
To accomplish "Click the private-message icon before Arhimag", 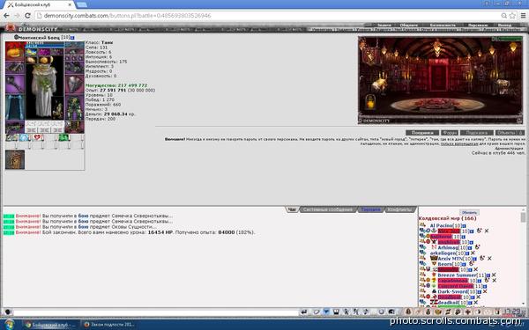I will click(x=422, y=247).
